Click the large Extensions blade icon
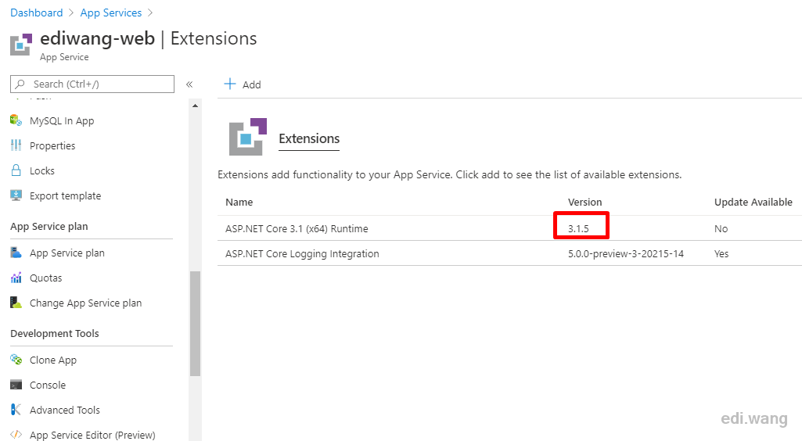 click(x=248, y=137)
